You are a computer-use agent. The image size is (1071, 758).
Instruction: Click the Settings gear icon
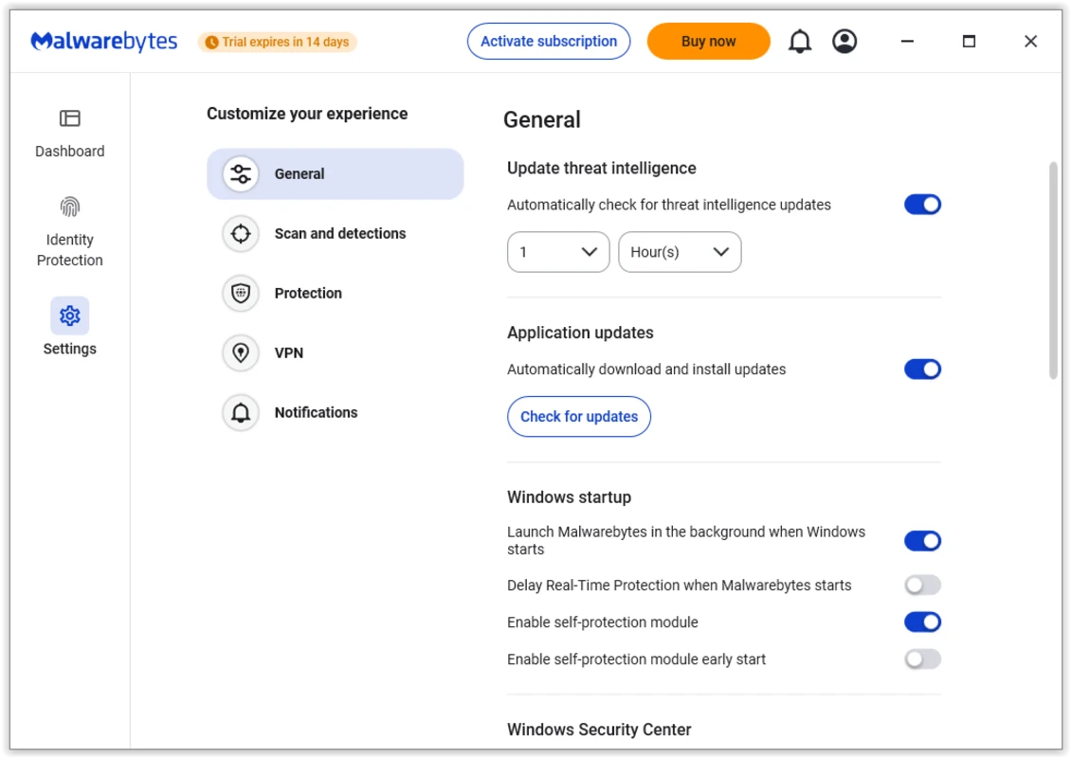click(69, 315)
